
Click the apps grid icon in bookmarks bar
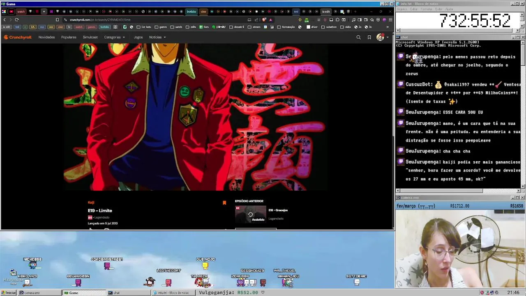tap(115, 27)
